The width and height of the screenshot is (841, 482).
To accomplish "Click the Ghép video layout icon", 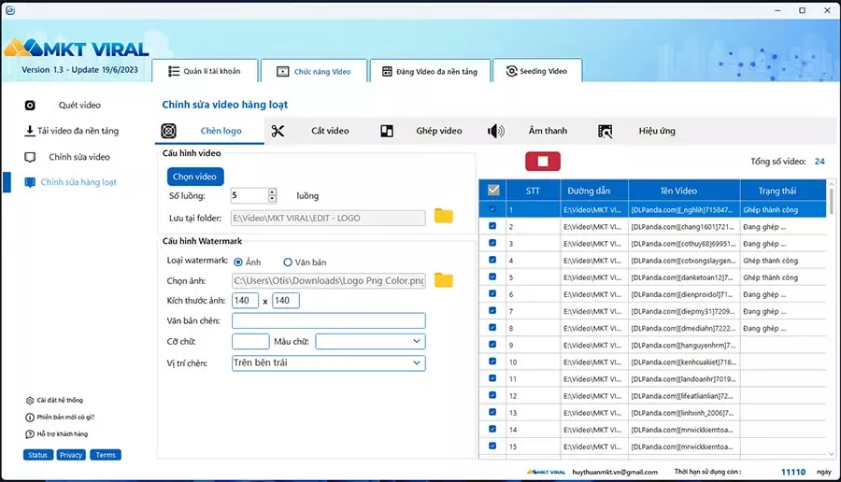I will 387,131.
